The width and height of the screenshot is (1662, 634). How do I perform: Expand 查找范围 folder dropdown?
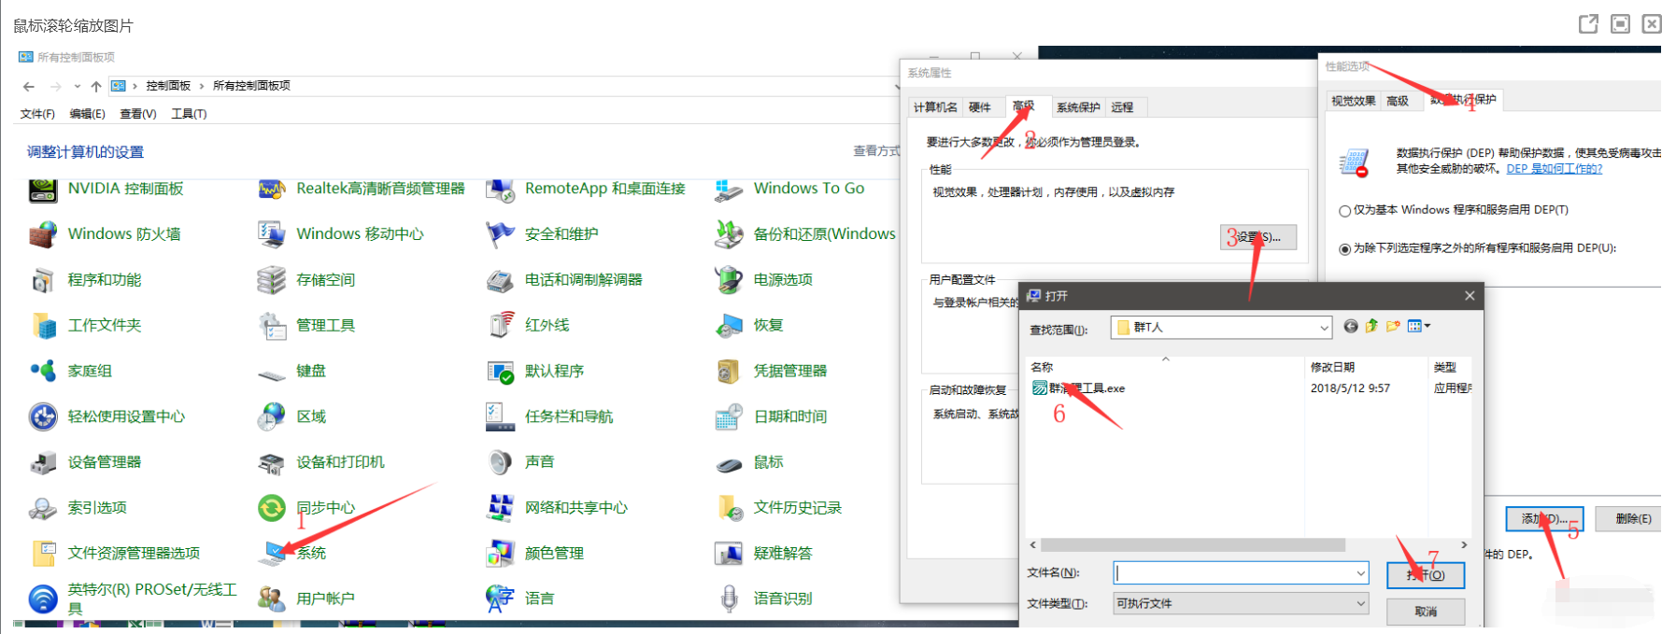[1324, 328]
